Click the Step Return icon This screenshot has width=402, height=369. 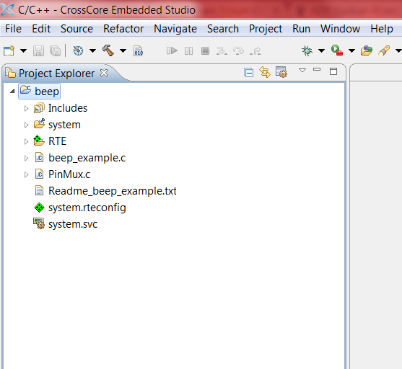(255, 50)
